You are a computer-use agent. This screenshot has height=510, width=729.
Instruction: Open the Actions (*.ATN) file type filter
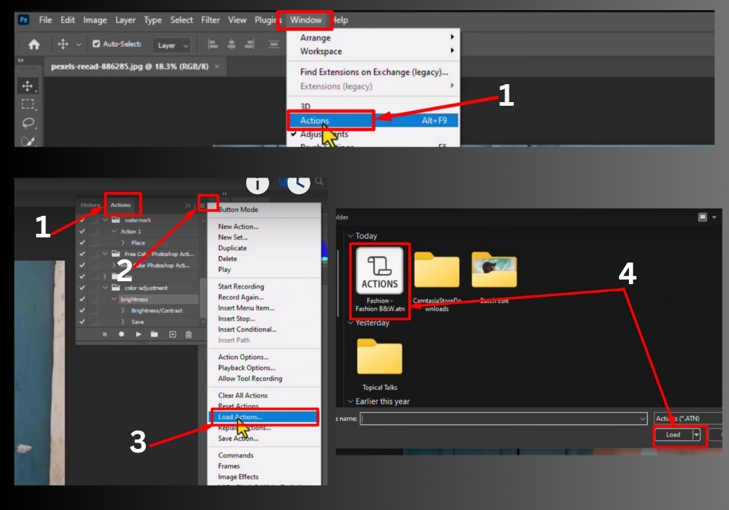[687, 419]
